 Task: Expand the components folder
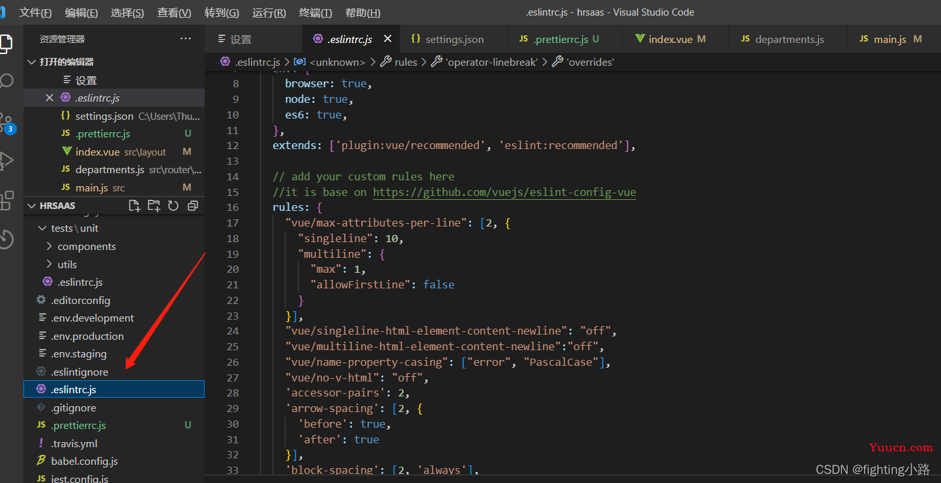(x=50, y=247)
